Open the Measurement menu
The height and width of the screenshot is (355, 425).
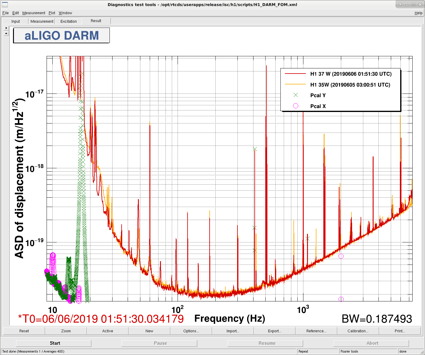click(x=34, y=13)
